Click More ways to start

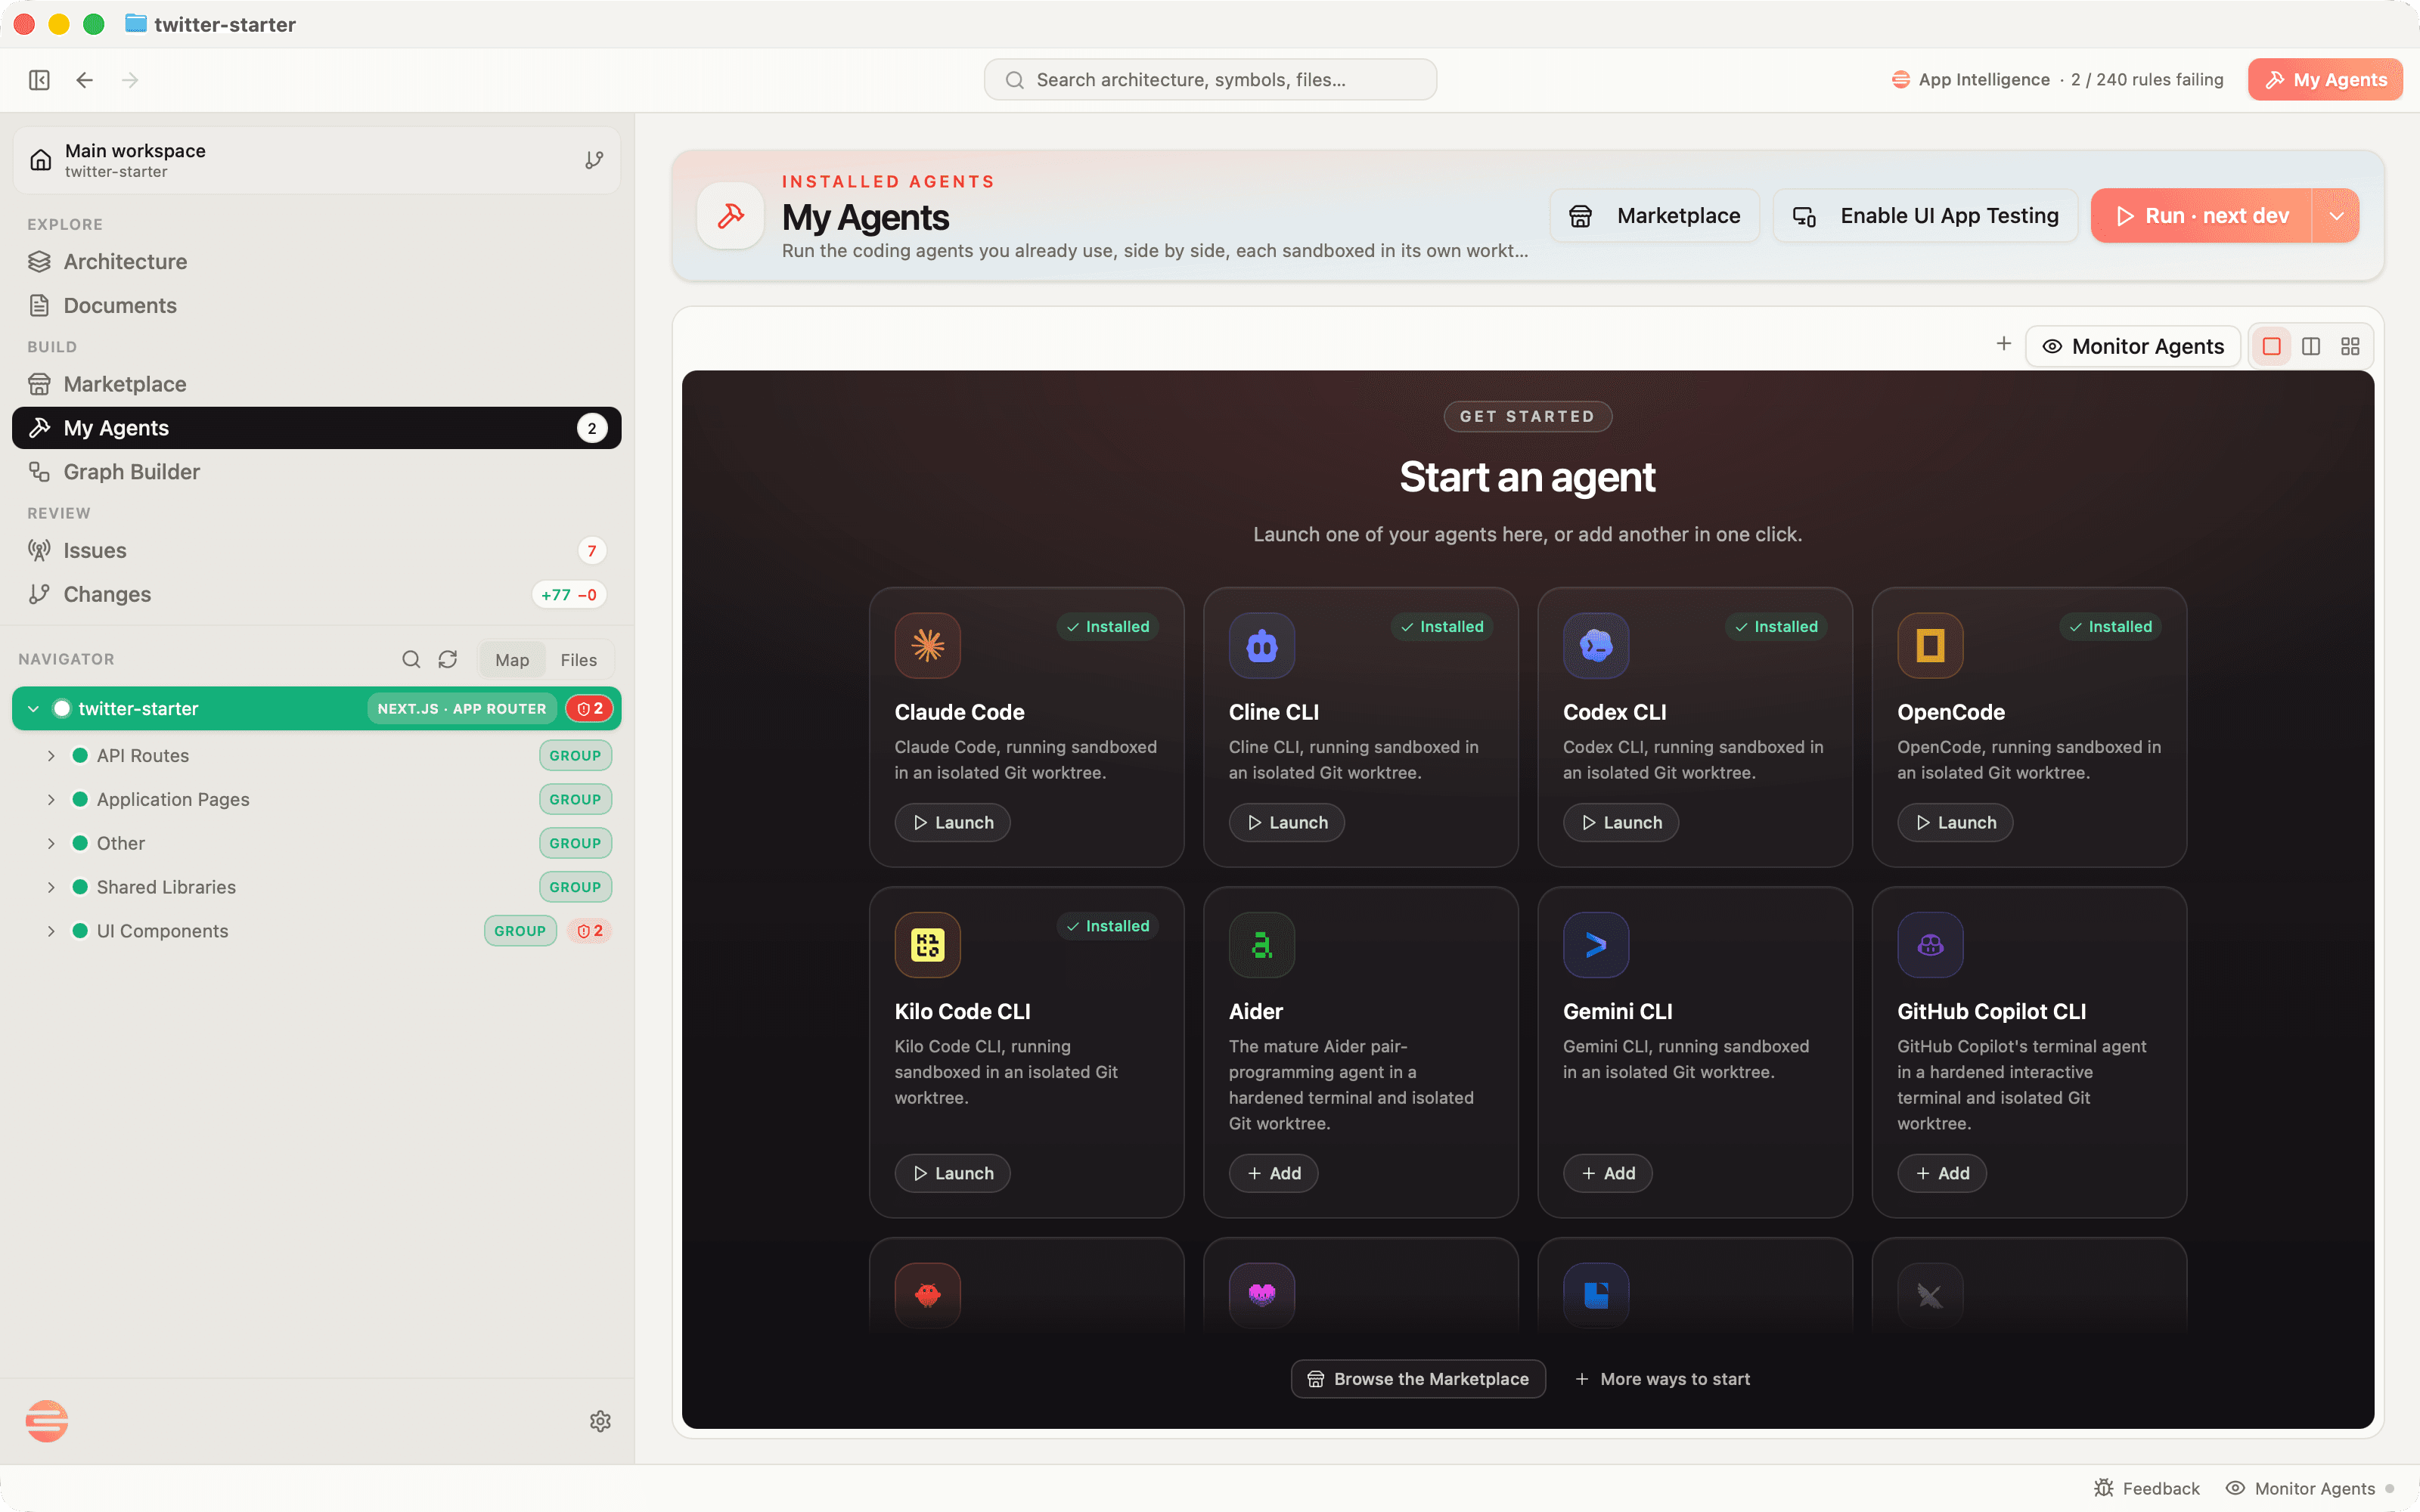pos(1663,1379)
